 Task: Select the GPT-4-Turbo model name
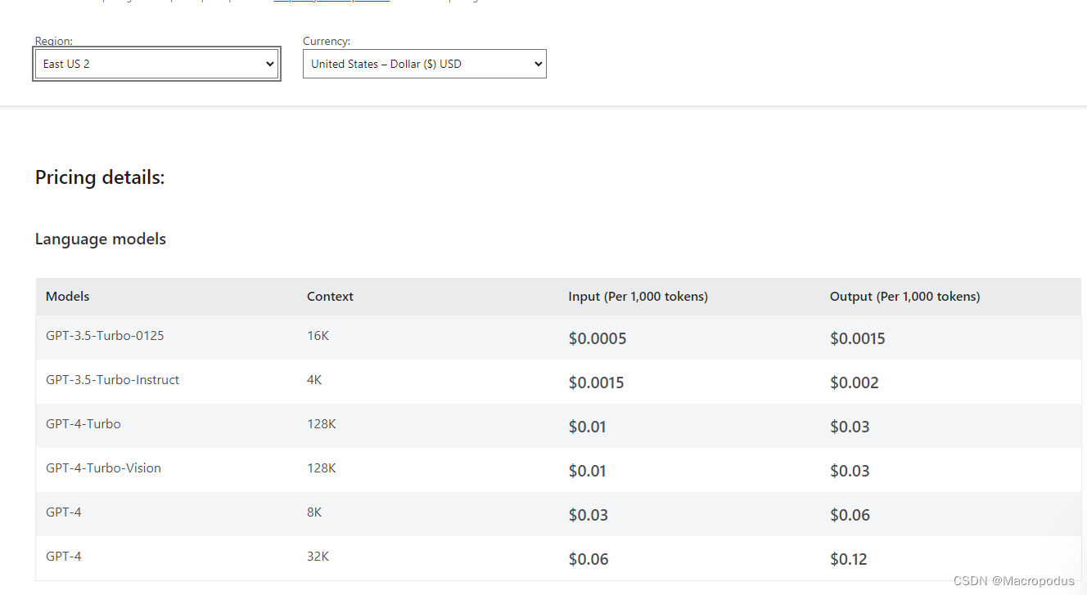tap(83, 424)
